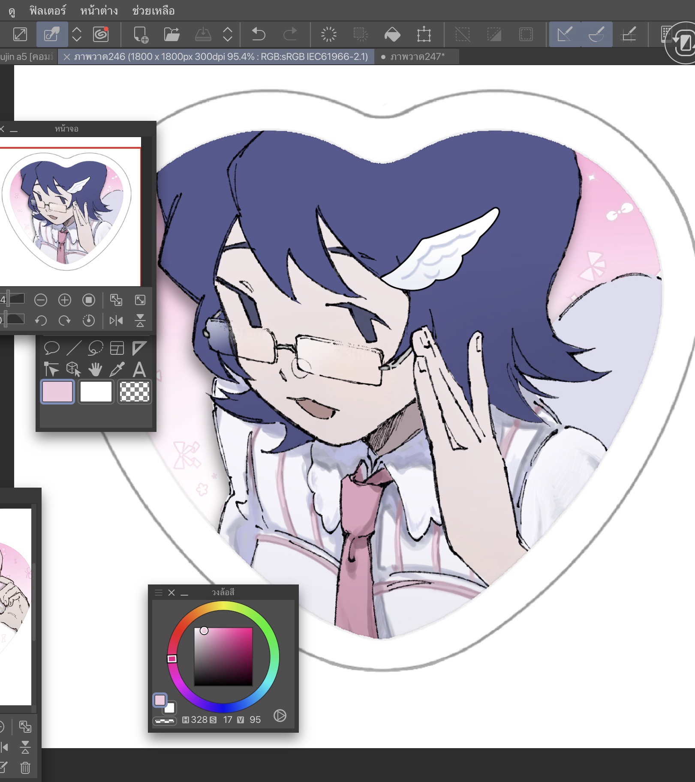Click the Redo arrow in the command bar
The height and width of the screenshot is (782, 695).
click(x=290, y=34)
